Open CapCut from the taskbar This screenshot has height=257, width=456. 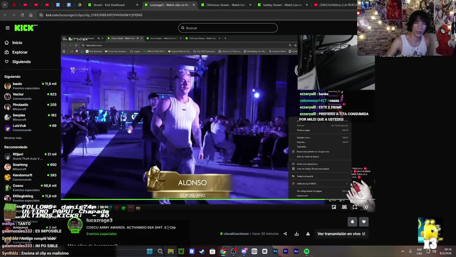click(x=265, y=251)
